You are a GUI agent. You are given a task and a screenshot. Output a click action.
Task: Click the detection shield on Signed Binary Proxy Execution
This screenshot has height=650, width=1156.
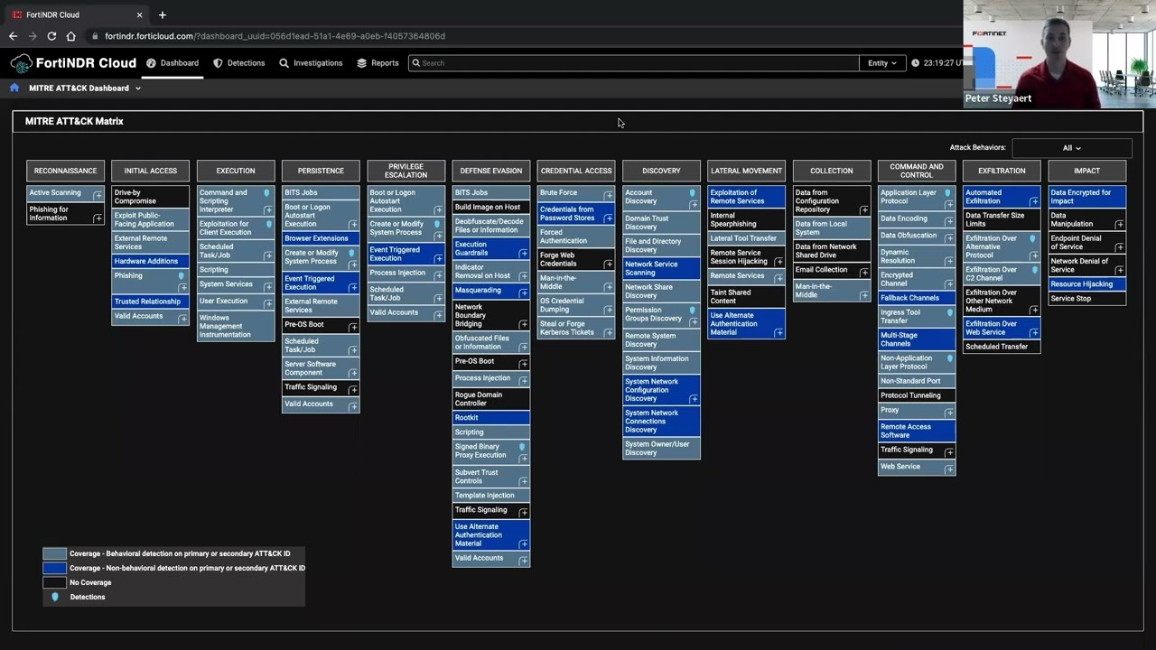522,447
